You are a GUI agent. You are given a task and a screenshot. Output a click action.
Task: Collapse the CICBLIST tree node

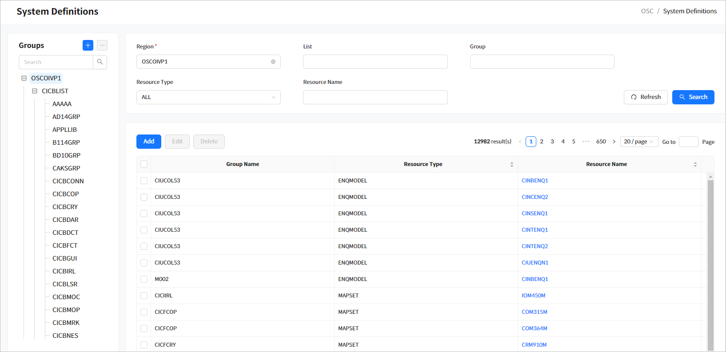35,91
